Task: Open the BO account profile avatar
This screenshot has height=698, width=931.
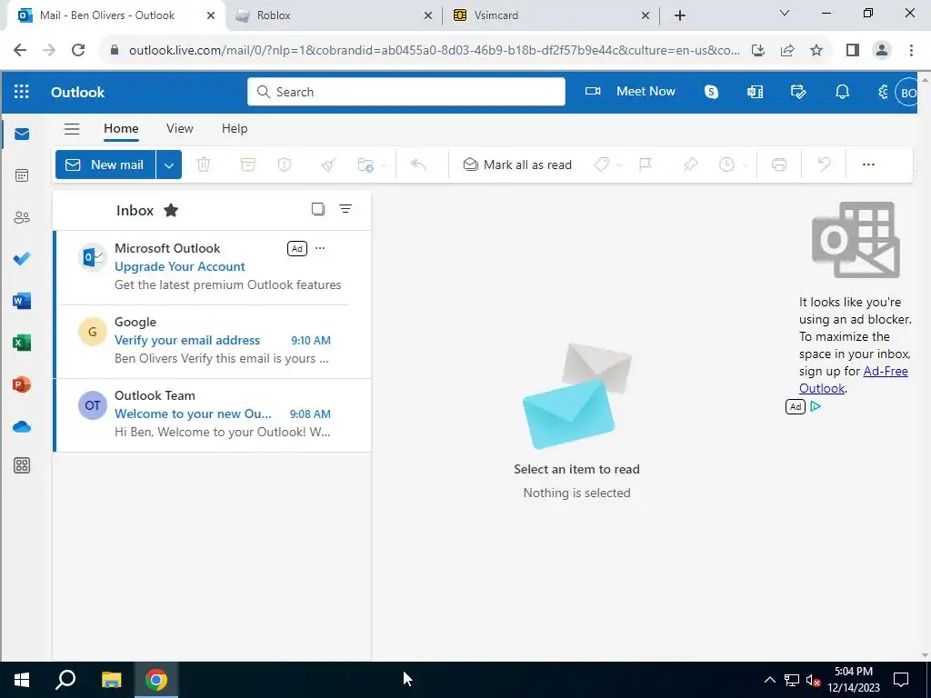Action: (x=906, y=93)
